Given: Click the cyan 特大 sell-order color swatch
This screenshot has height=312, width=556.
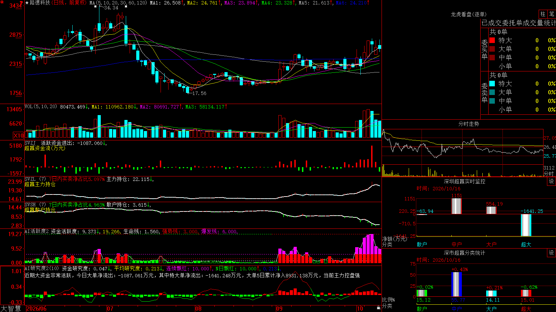Looking at the screenshot, I should click(x=492, y=84).
